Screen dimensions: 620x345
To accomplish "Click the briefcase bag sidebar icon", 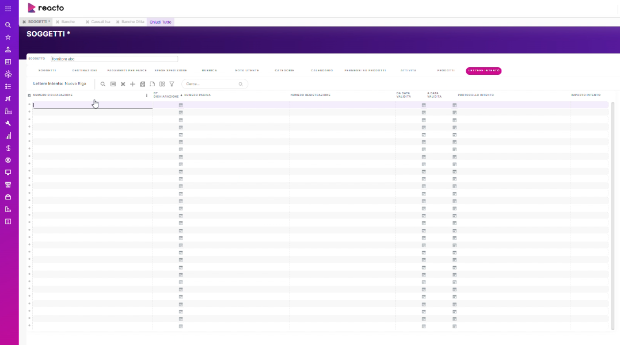I will tap(8, 197).
